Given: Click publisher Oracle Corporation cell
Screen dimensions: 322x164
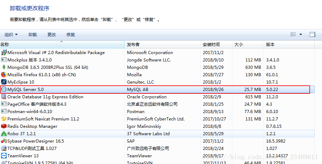Looking at the screenshot, I should point(147,97).
